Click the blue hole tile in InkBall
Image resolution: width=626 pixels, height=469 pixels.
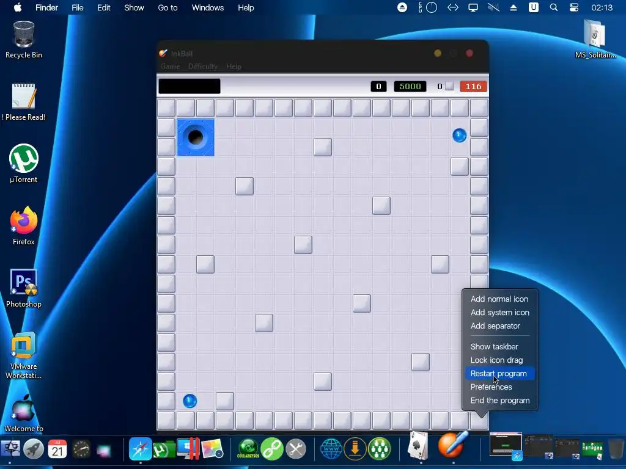coord(196,137)
